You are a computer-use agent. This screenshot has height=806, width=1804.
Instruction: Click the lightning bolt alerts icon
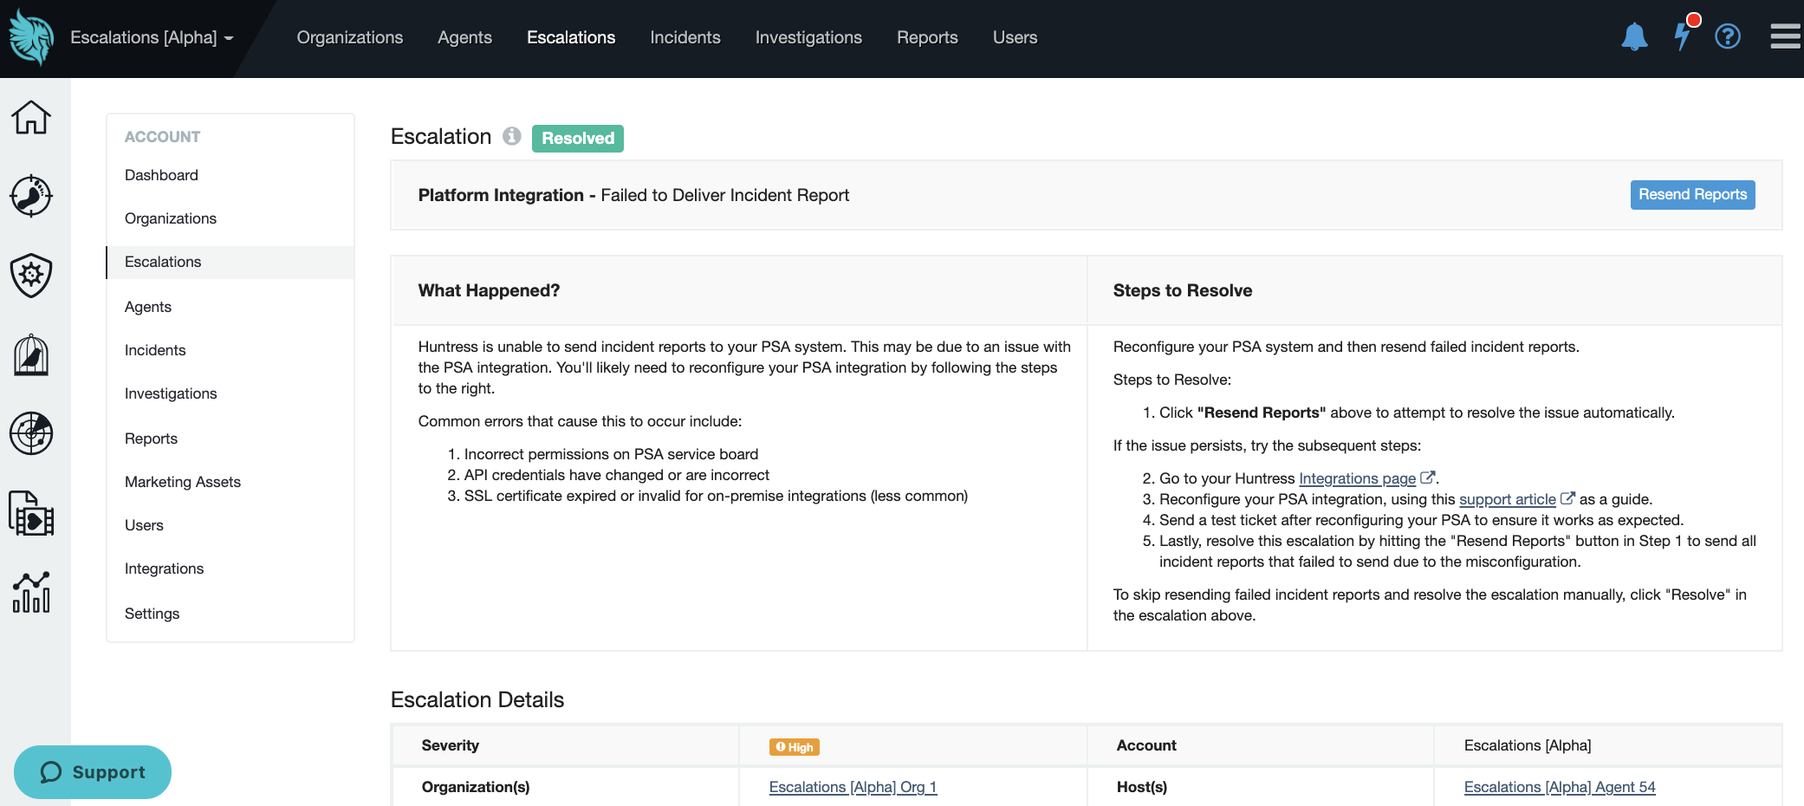tap(1683, 35)
